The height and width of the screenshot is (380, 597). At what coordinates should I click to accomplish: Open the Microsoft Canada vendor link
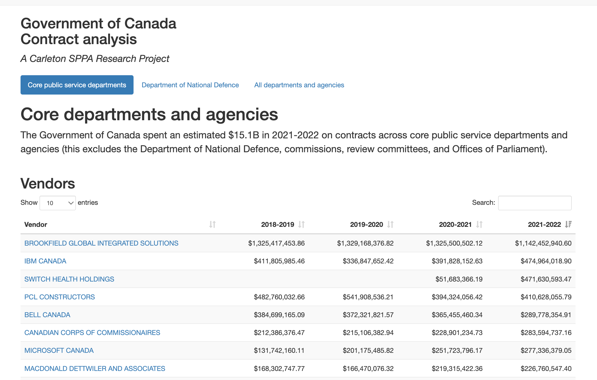59,350
